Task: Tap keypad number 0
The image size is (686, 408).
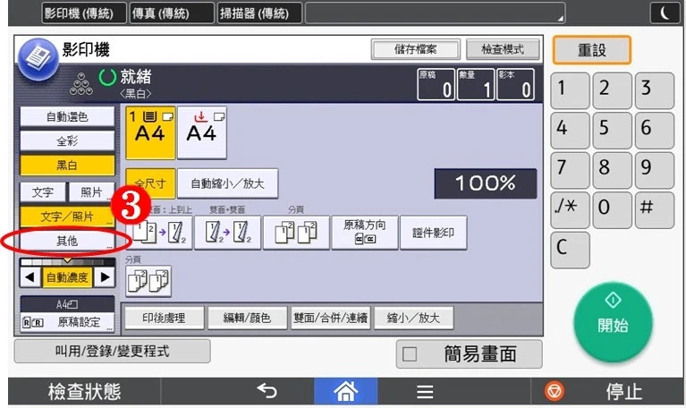Action: tap(613, 210)
